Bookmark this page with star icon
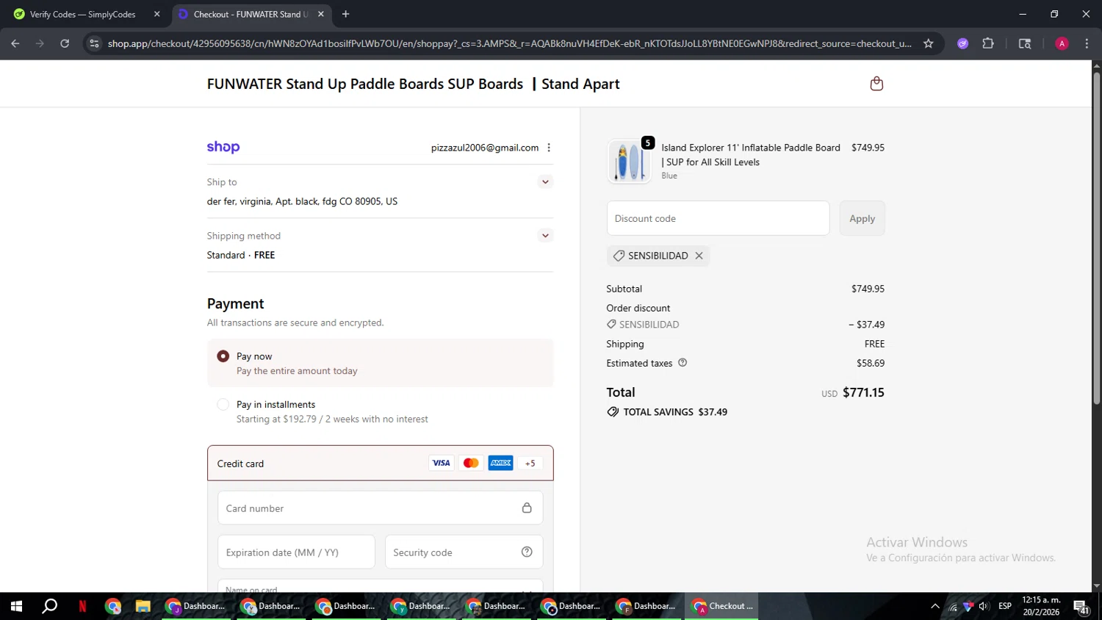This screenshot has height=620, width=1102. point(928,43)
